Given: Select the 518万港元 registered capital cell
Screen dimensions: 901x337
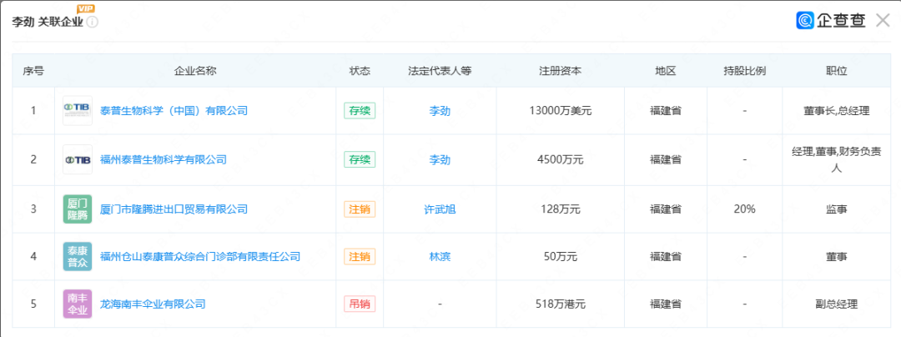Looking at the screenshot, I should [561, 304].
